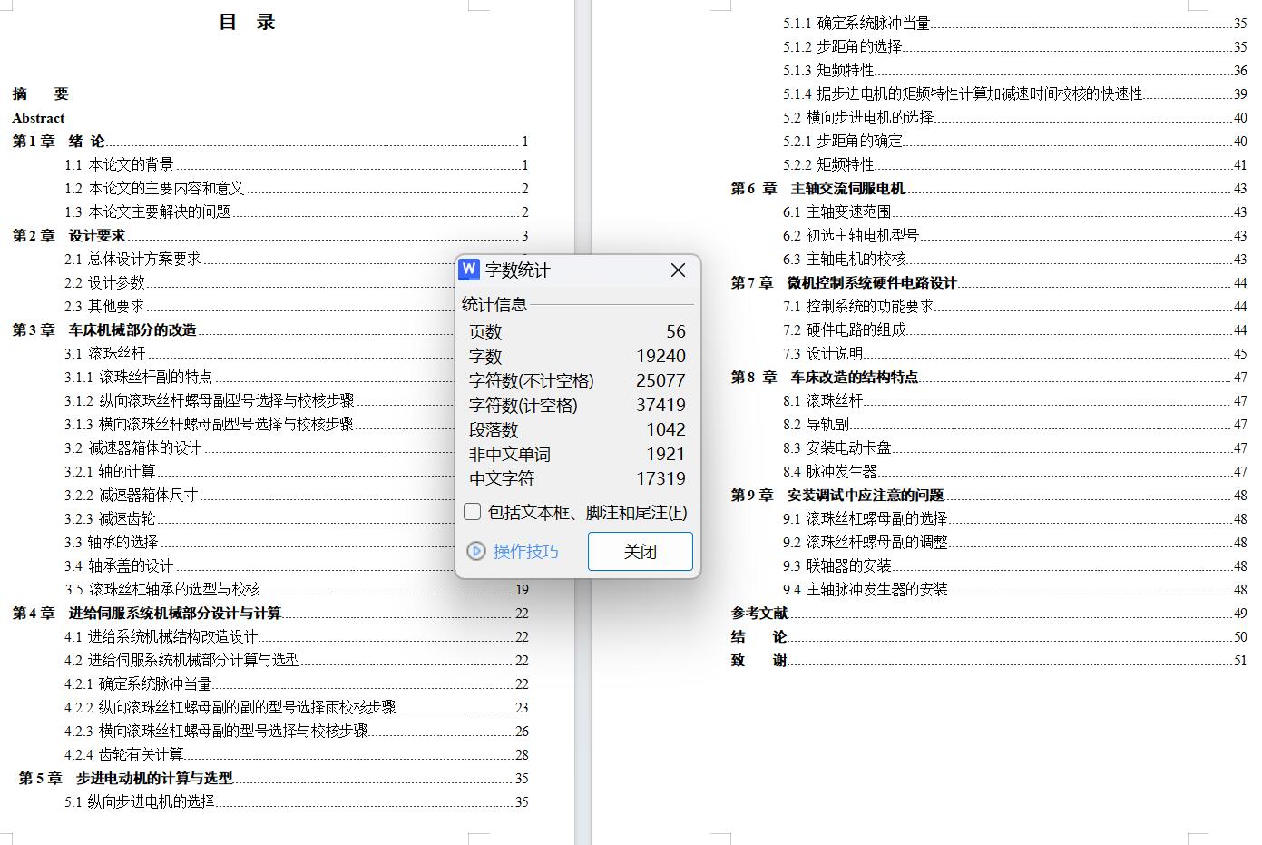Open contents entry 6.1 主轴变速范围
1262x845 pixels.
1015,211
